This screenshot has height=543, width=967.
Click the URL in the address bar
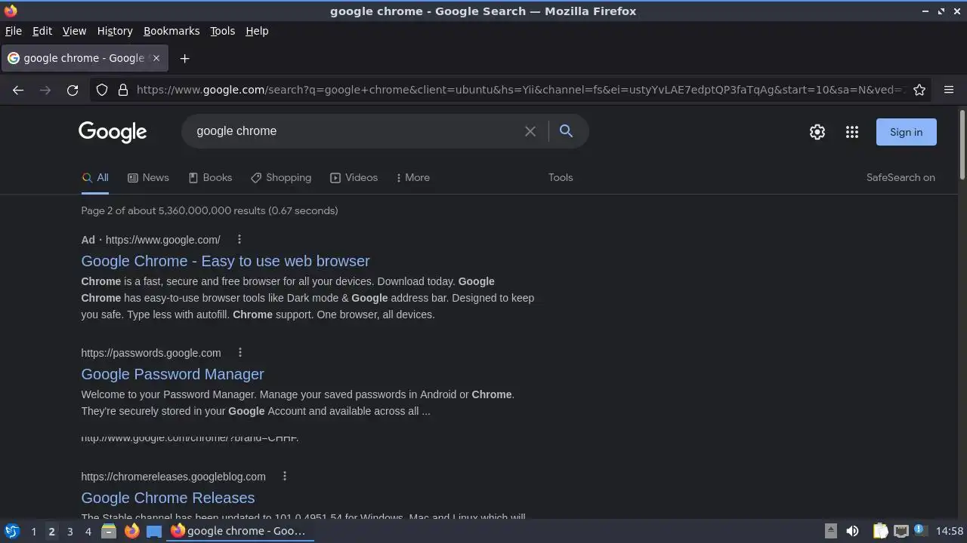(x=520, y=90)
